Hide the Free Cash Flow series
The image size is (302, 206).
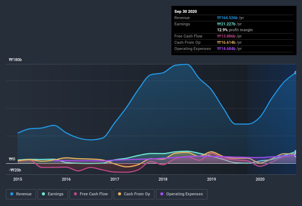[90, 194]
